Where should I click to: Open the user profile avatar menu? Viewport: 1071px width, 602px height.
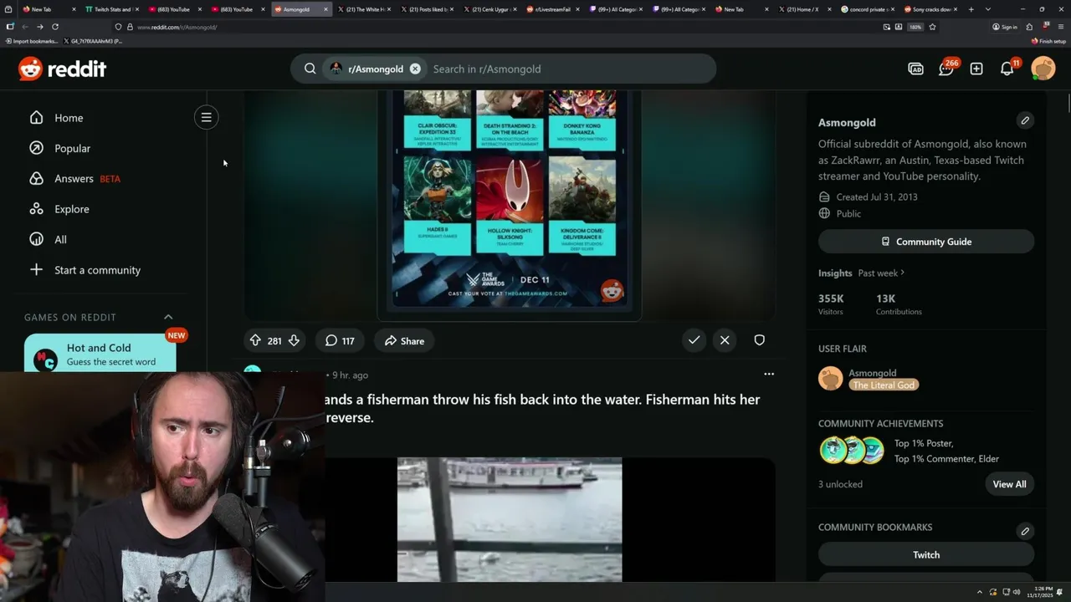tap(1043, 69)
